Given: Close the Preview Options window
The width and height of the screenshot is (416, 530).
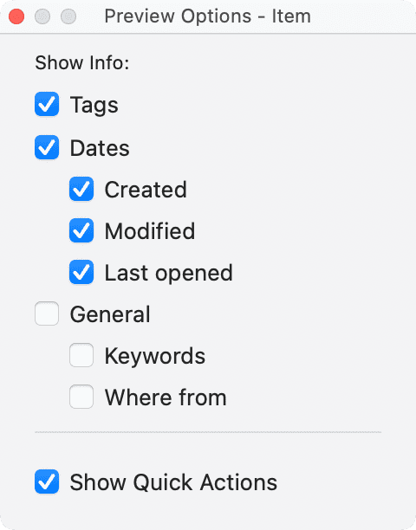Looking at the screenshot, I should 16,16.
